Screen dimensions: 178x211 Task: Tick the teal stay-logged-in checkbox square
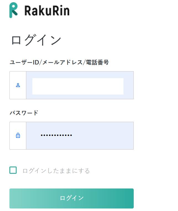13,170
